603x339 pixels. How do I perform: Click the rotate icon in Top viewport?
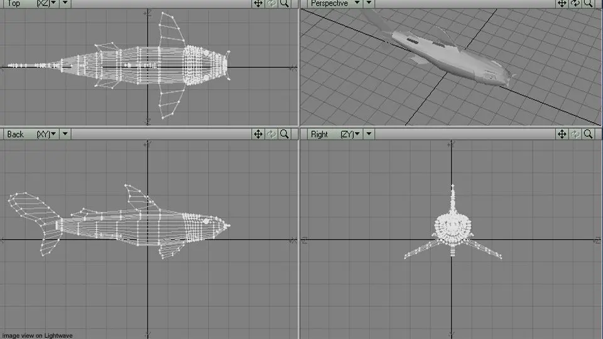(x=271, y=4)
